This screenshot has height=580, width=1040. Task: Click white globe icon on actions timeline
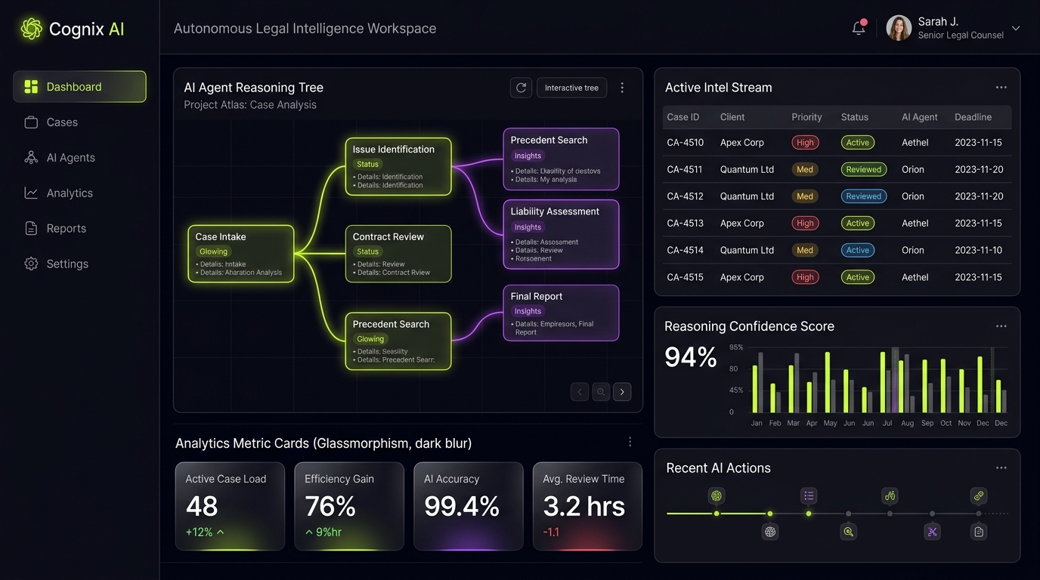[x=770, y=532]
